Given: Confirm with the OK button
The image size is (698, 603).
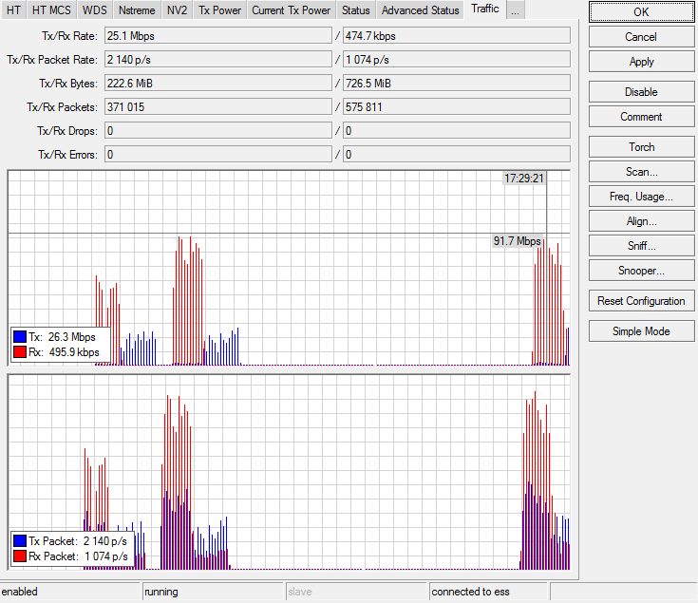Looking at the screenshot, I should 641,12.
